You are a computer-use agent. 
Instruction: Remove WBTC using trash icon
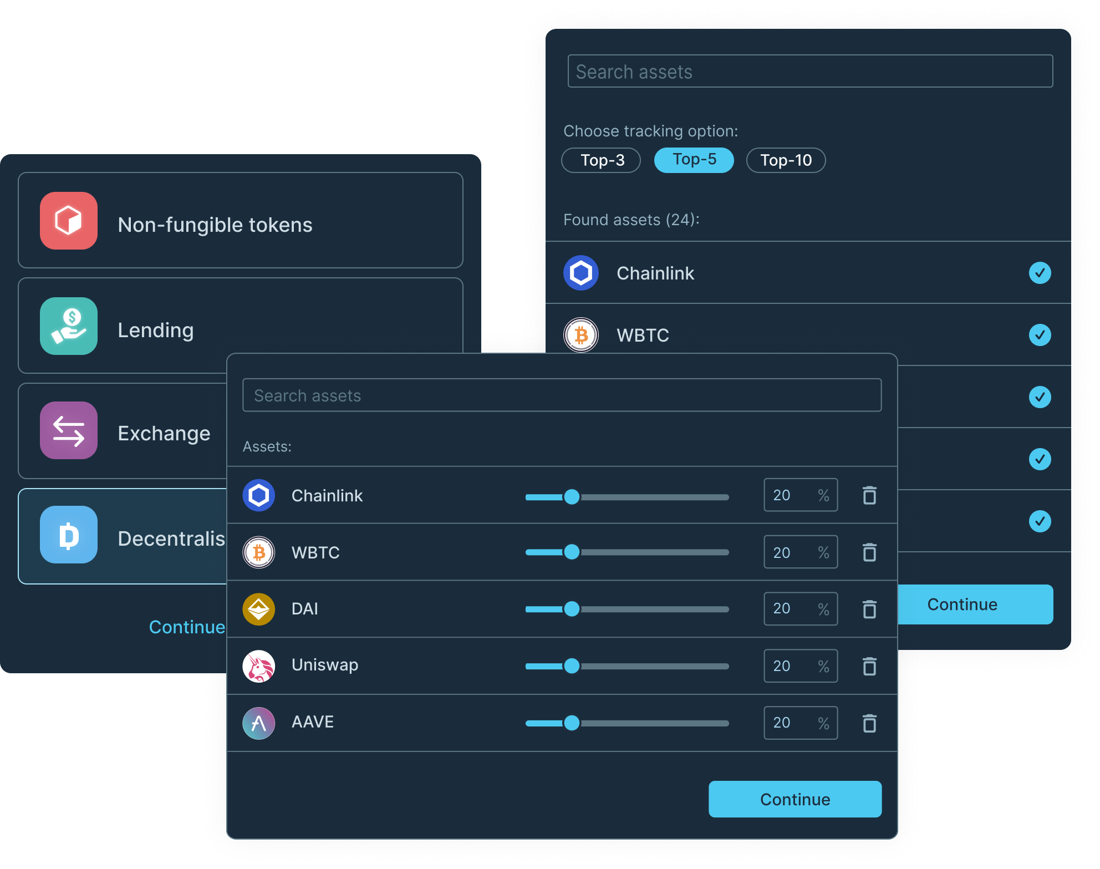(869, 552)
